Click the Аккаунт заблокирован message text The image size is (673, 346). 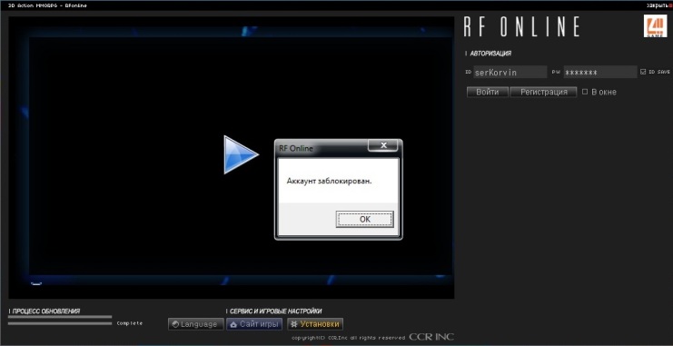coord(329,181)
